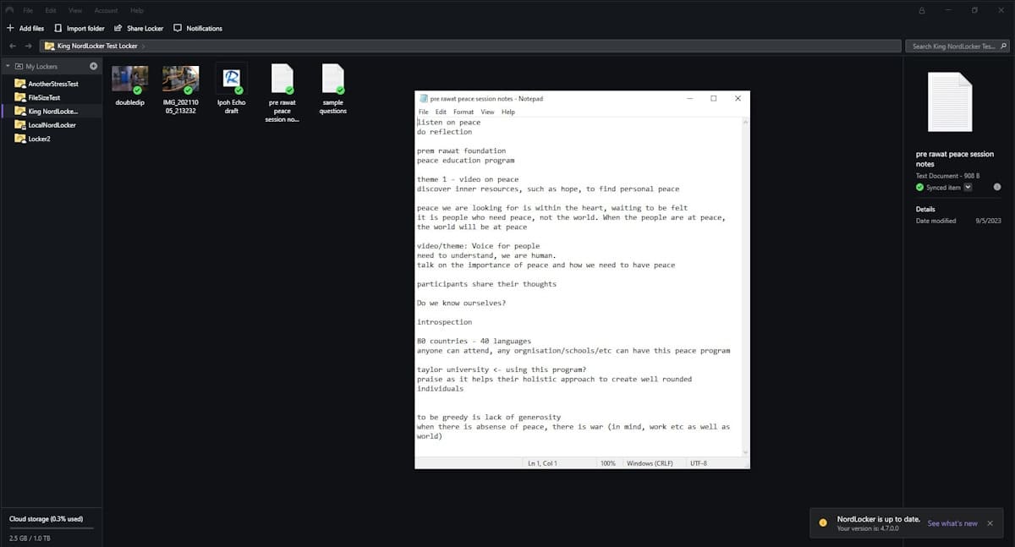Open NordLocker Account menu
This screenshot has height=547, width=1015.
106,10
